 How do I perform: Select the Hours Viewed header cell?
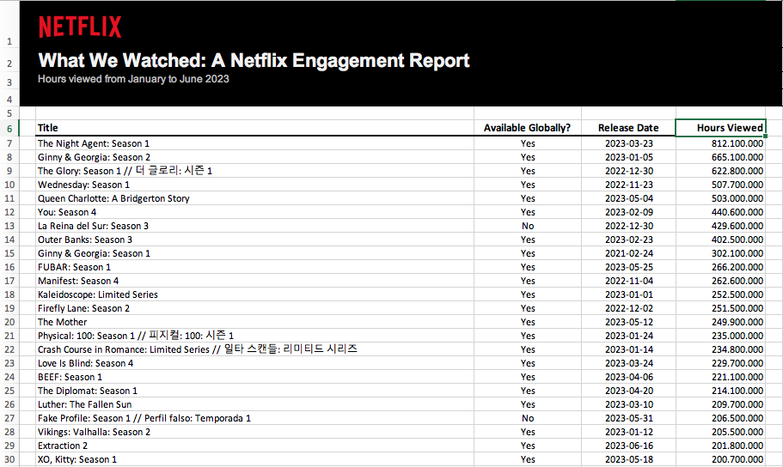coord(720,128)
